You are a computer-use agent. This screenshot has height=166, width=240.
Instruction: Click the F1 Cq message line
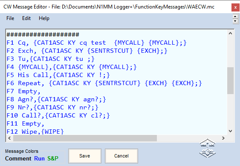click(x=97, y=43)
